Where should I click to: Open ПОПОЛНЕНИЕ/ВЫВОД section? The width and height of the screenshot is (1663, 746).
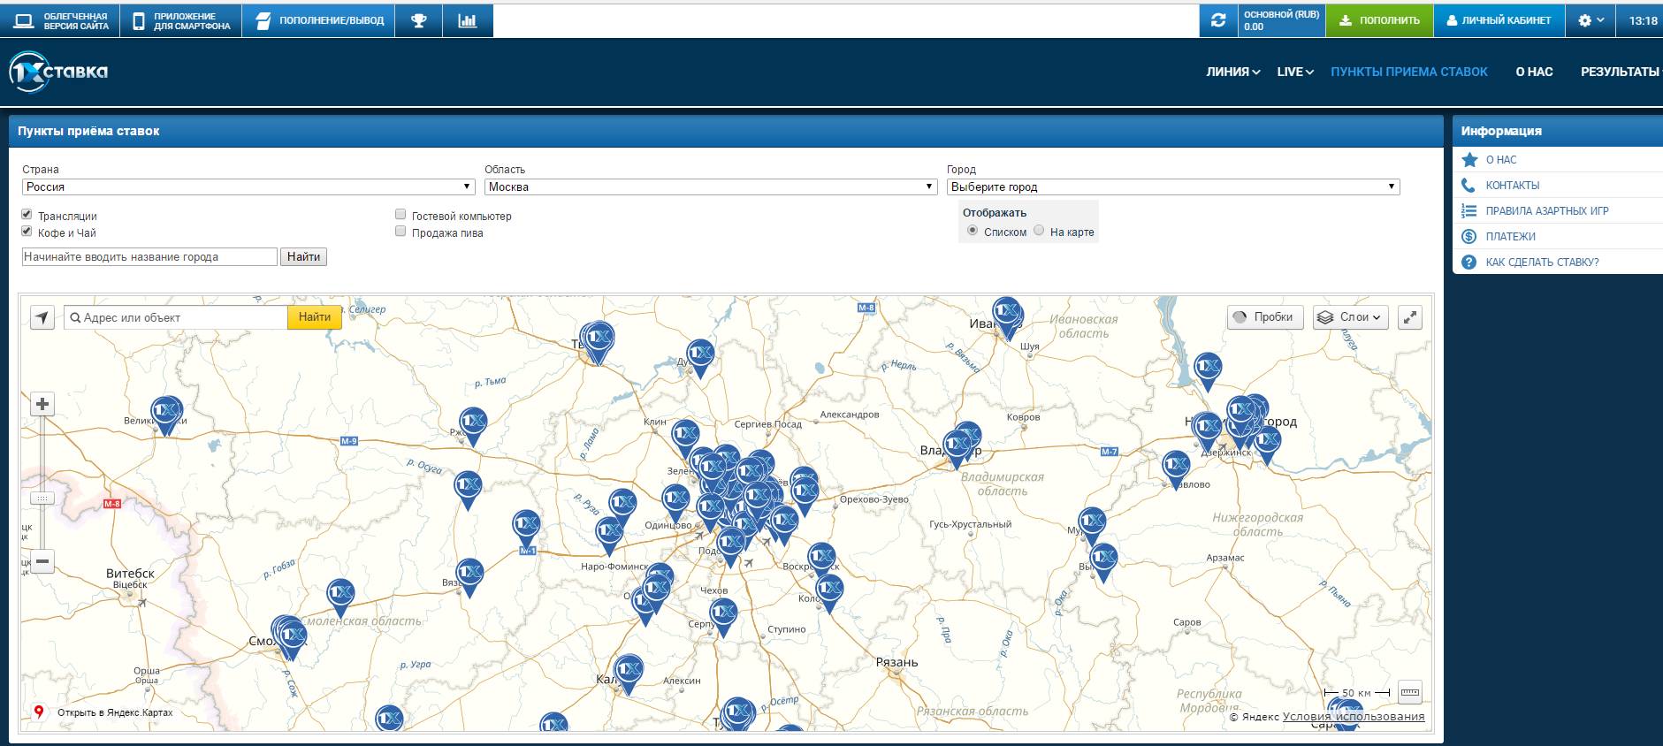coord(319,20)
